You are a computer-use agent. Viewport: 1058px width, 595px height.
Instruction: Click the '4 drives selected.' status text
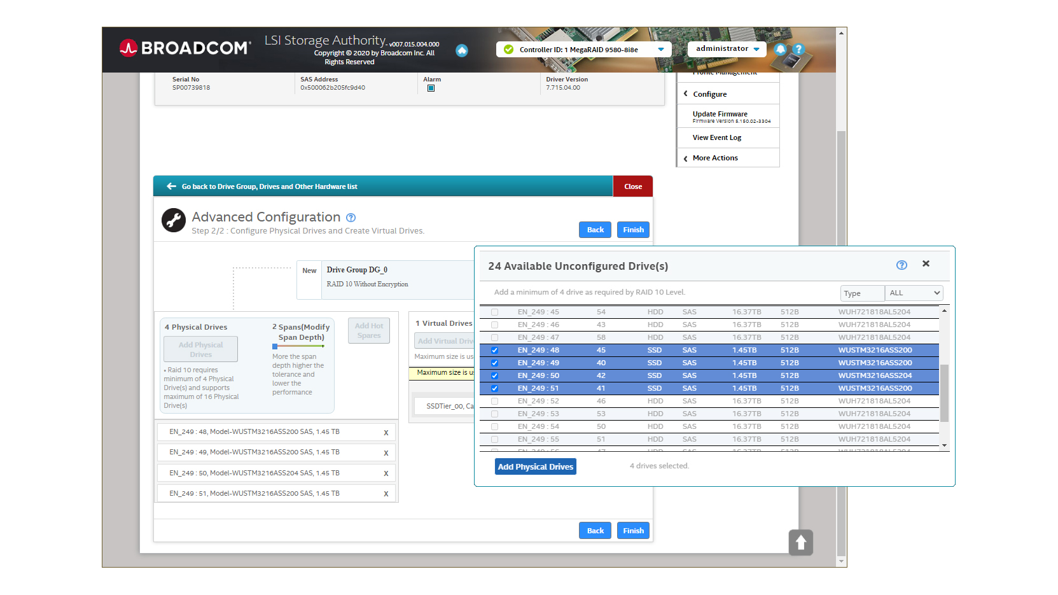tap(659, 466)
